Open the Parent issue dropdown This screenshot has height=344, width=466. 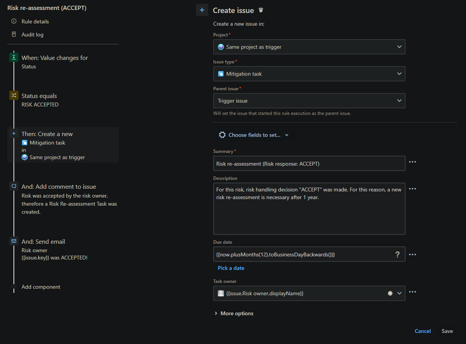(x=309, y=101)
